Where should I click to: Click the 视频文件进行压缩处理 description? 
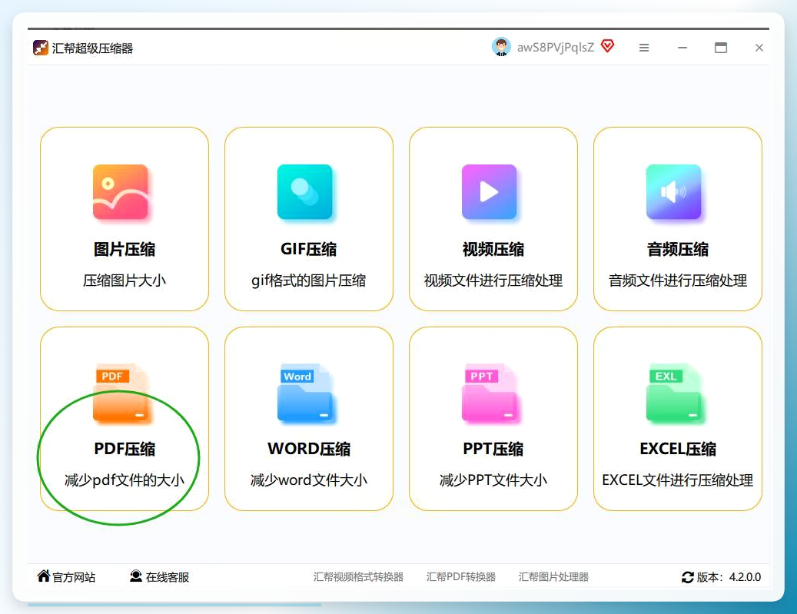pos(493,280)
